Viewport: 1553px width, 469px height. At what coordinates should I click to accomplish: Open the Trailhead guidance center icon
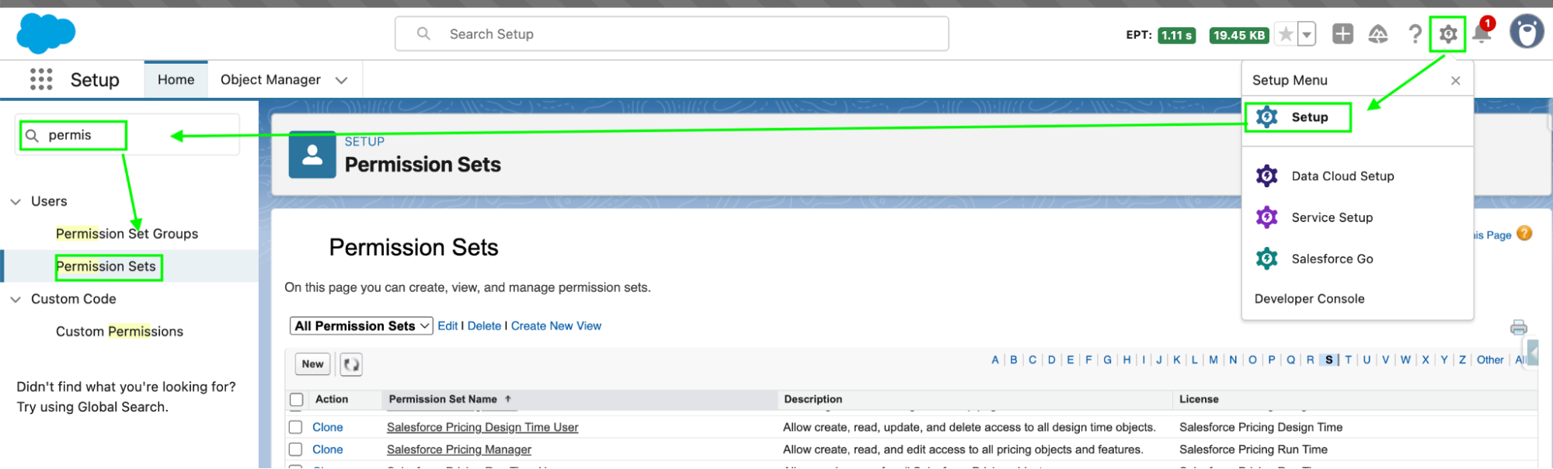click(x=1378, y=34)
